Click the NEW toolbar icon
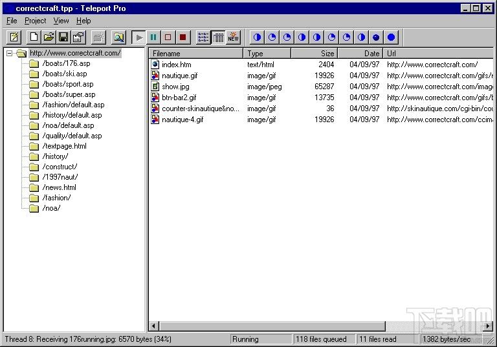This screenshot has width=497, height=347. pos(233,37)
